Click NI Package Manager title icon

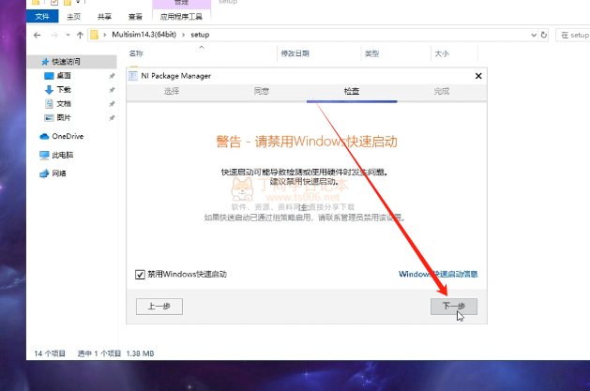click(133, 76)
